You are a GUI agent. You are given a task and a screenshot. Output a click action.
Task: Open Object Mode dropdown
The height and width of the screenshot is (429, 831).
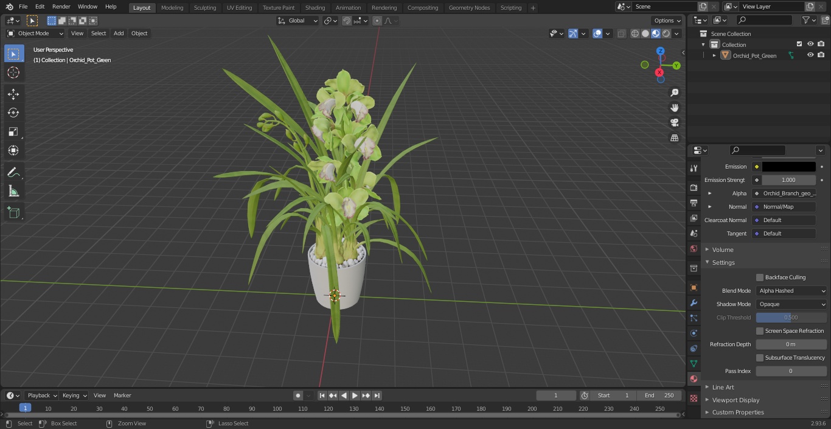click(x=35, y=33)
